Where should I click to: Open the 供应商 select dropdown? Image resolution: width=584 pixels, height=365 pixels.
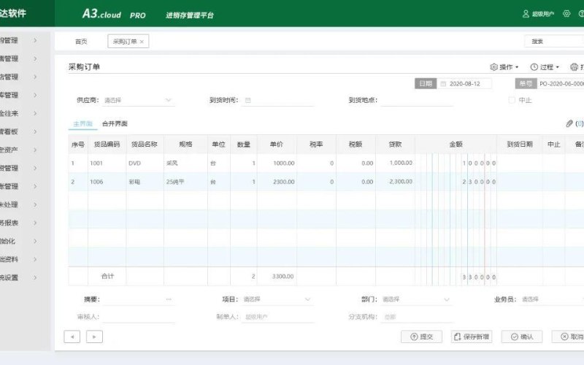tap(138, 100)
